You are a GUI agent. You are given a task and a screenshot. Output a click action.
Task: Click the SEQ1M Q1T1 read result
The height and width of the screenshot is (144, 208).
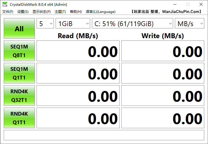coord(78,73)
